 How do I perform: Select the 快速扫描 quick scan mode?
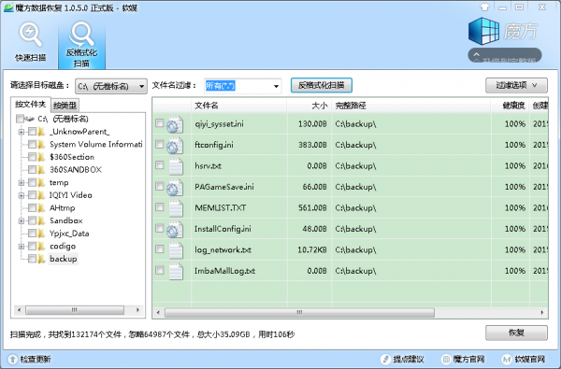pyautogui.click(x=31, y=41)
